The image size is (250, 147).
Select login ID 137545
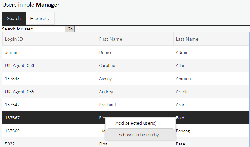click(12, 79)
